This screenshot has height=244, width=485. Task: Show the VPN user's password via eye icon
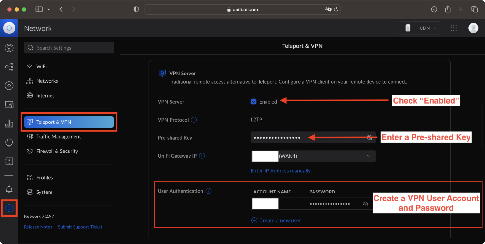point(365,204)
